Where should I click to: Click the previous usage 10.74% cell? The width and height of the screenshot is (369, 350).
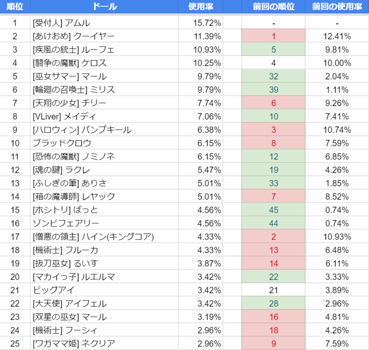[337, 130]
